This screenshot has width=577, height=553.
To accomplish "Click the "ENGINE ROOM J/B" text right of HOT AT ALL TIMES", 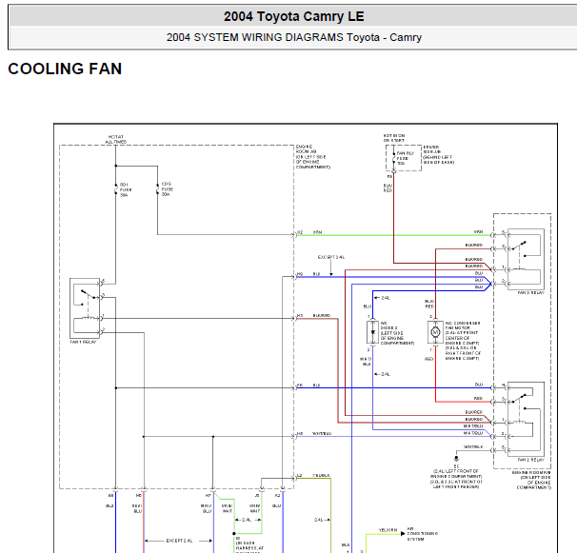I will [313, 157].
